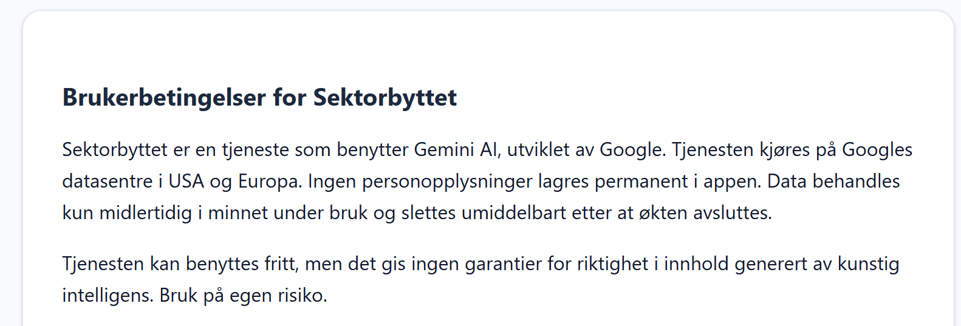The image size is (961, 326).
Task: Click the word "kunstig" in the second paragraph
Action: click(868, 264)
